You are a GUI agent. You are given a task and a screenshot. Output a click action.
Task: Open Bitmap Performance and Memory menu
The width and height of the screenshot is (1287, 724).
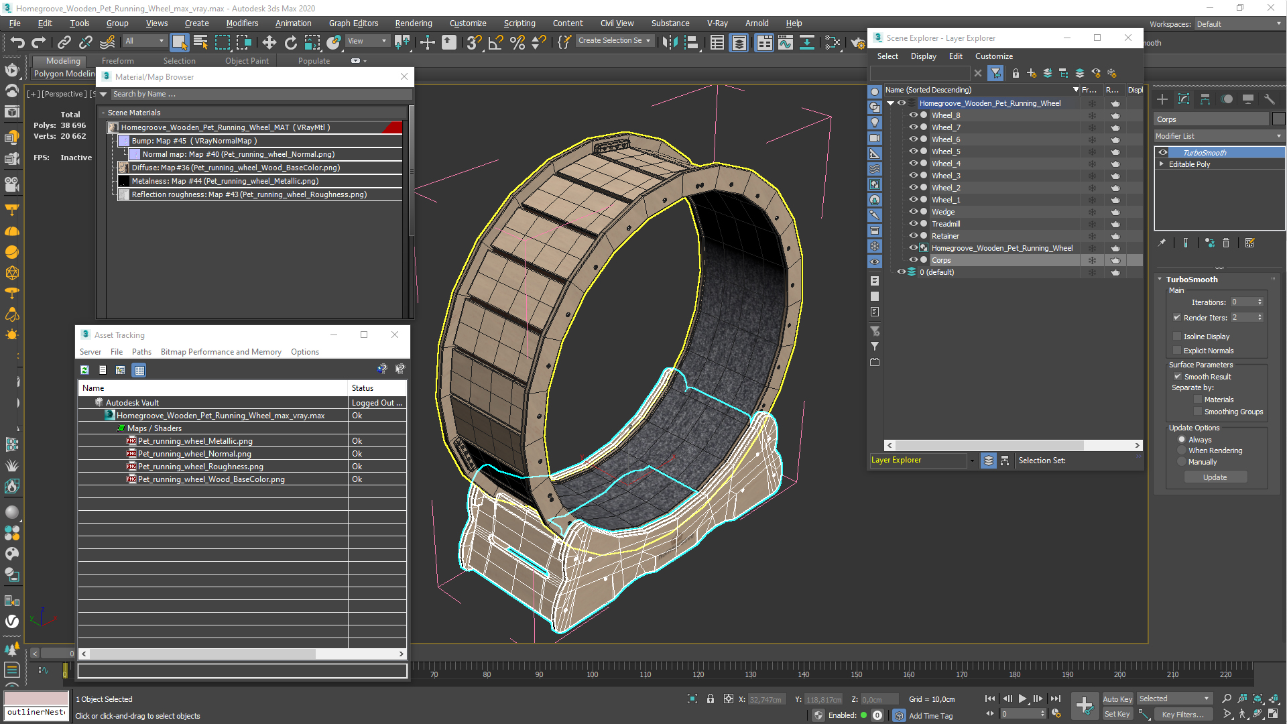pyautogui.click(x=221, y=352)
